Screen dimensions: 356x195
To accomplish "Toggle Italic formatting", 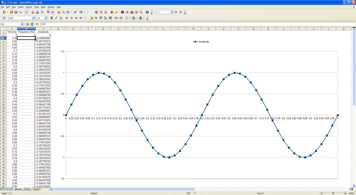I will [x=56, y=18].
